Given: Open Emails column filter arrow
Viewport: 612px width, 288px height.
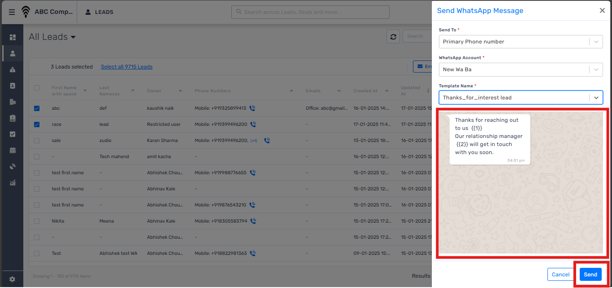Looking at the screenshot, I should pos(339,91).
